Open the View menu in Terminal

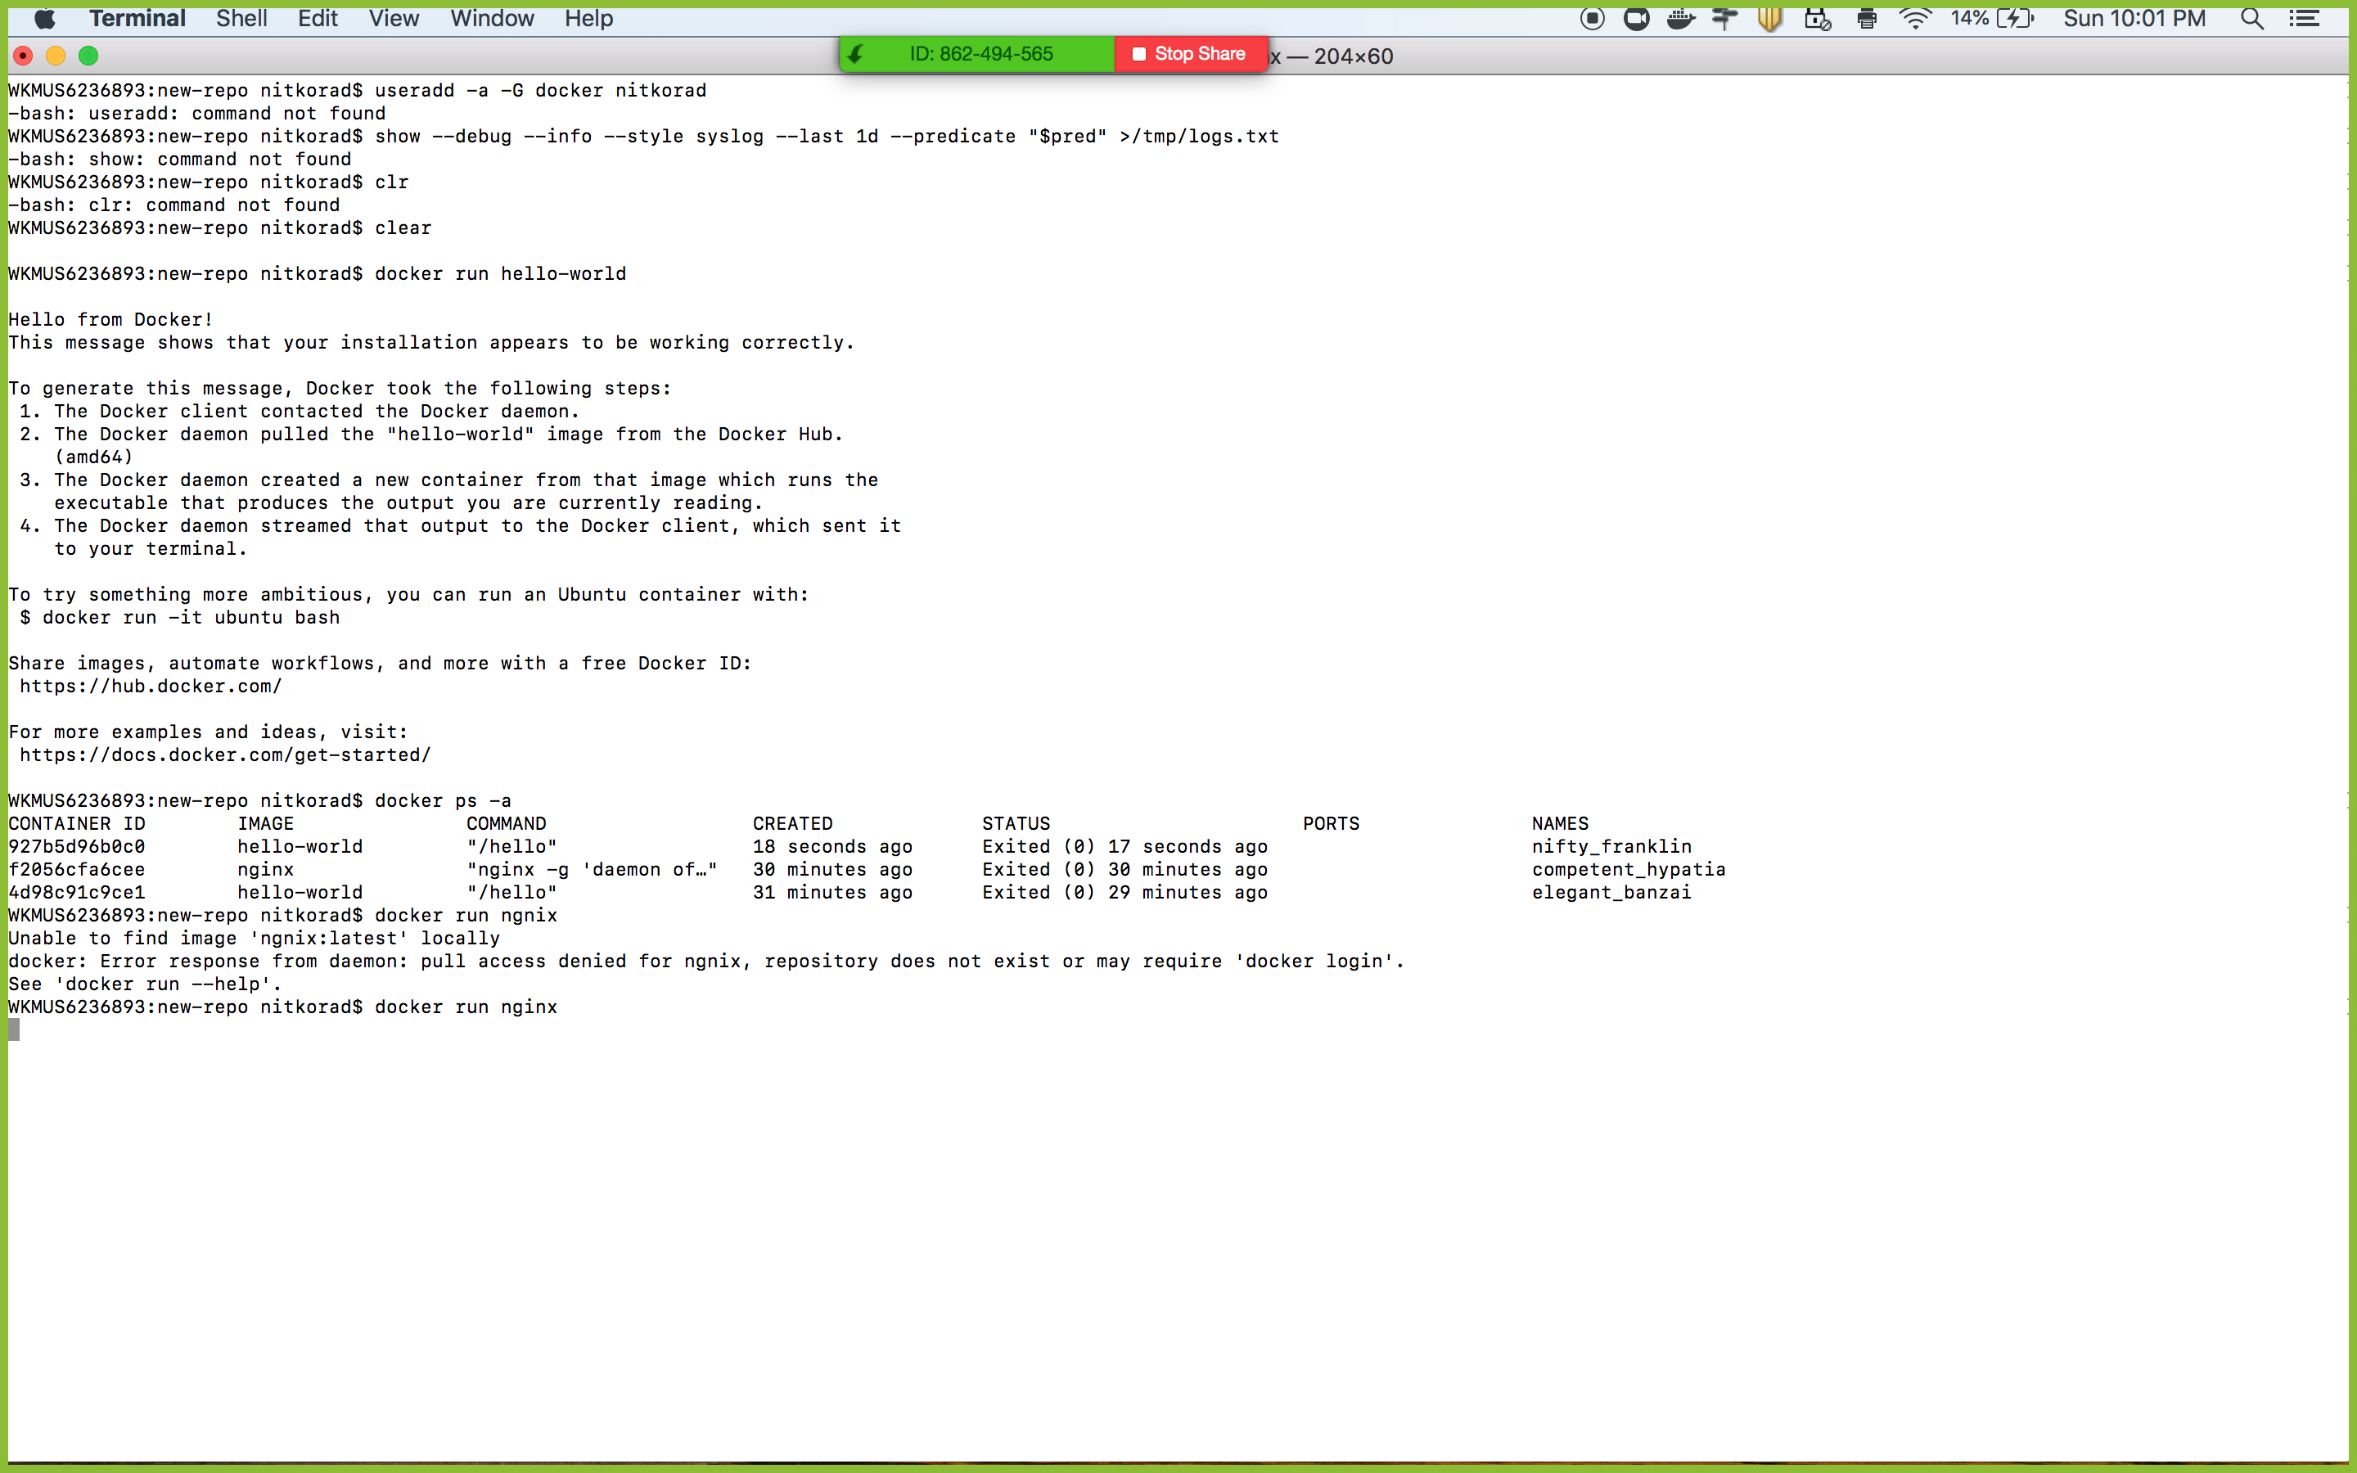pos(392,19)
